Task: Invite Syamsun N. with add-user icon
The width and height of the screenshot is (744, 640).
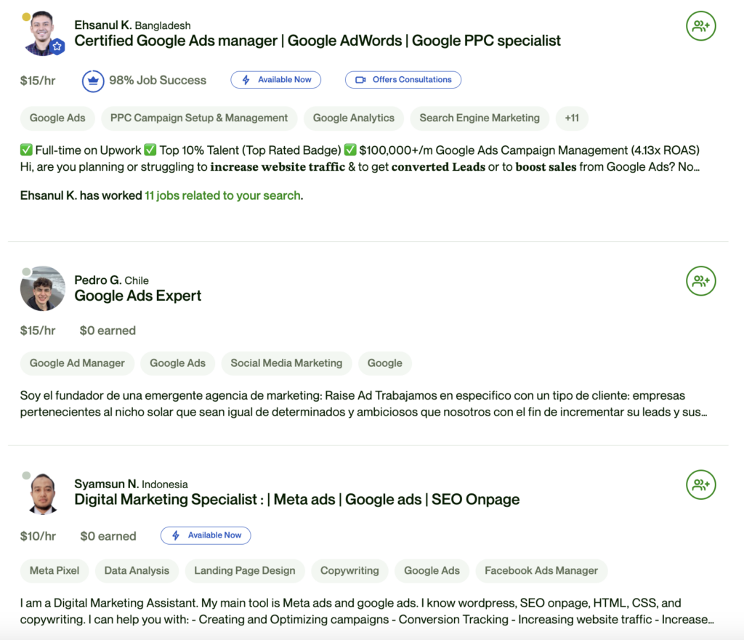Action: [x=701, y=485]
